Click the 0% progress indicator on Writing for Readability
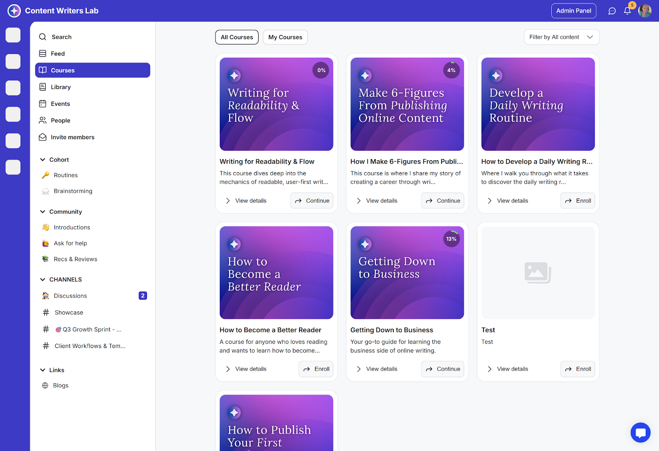The height and width of the screenshot is (451, 659). click(321, 70)
